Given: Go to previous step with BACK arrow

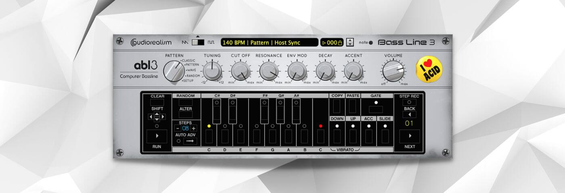Looking at the screenshot, I should click(x=410, y=115).
